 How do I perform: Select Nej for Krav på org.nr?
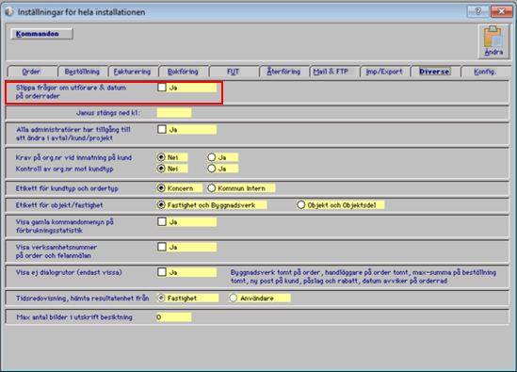[161, 157]
